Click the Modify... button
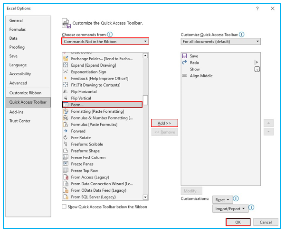285x233 pixels. [191, 191]
